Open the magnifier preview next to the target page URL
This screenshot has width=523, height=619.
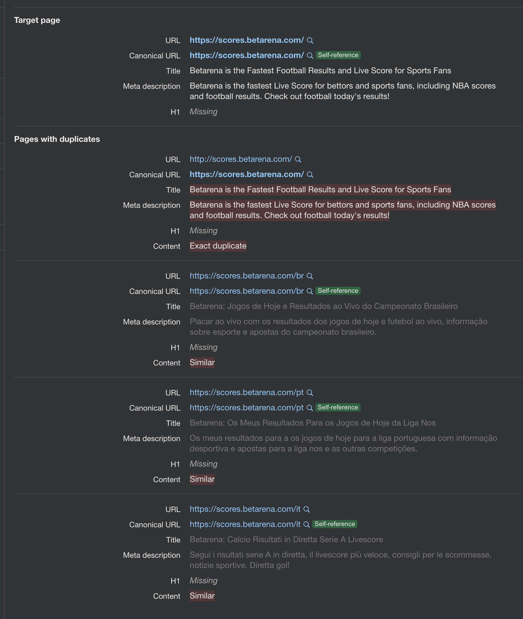click(x=310, y=40)
